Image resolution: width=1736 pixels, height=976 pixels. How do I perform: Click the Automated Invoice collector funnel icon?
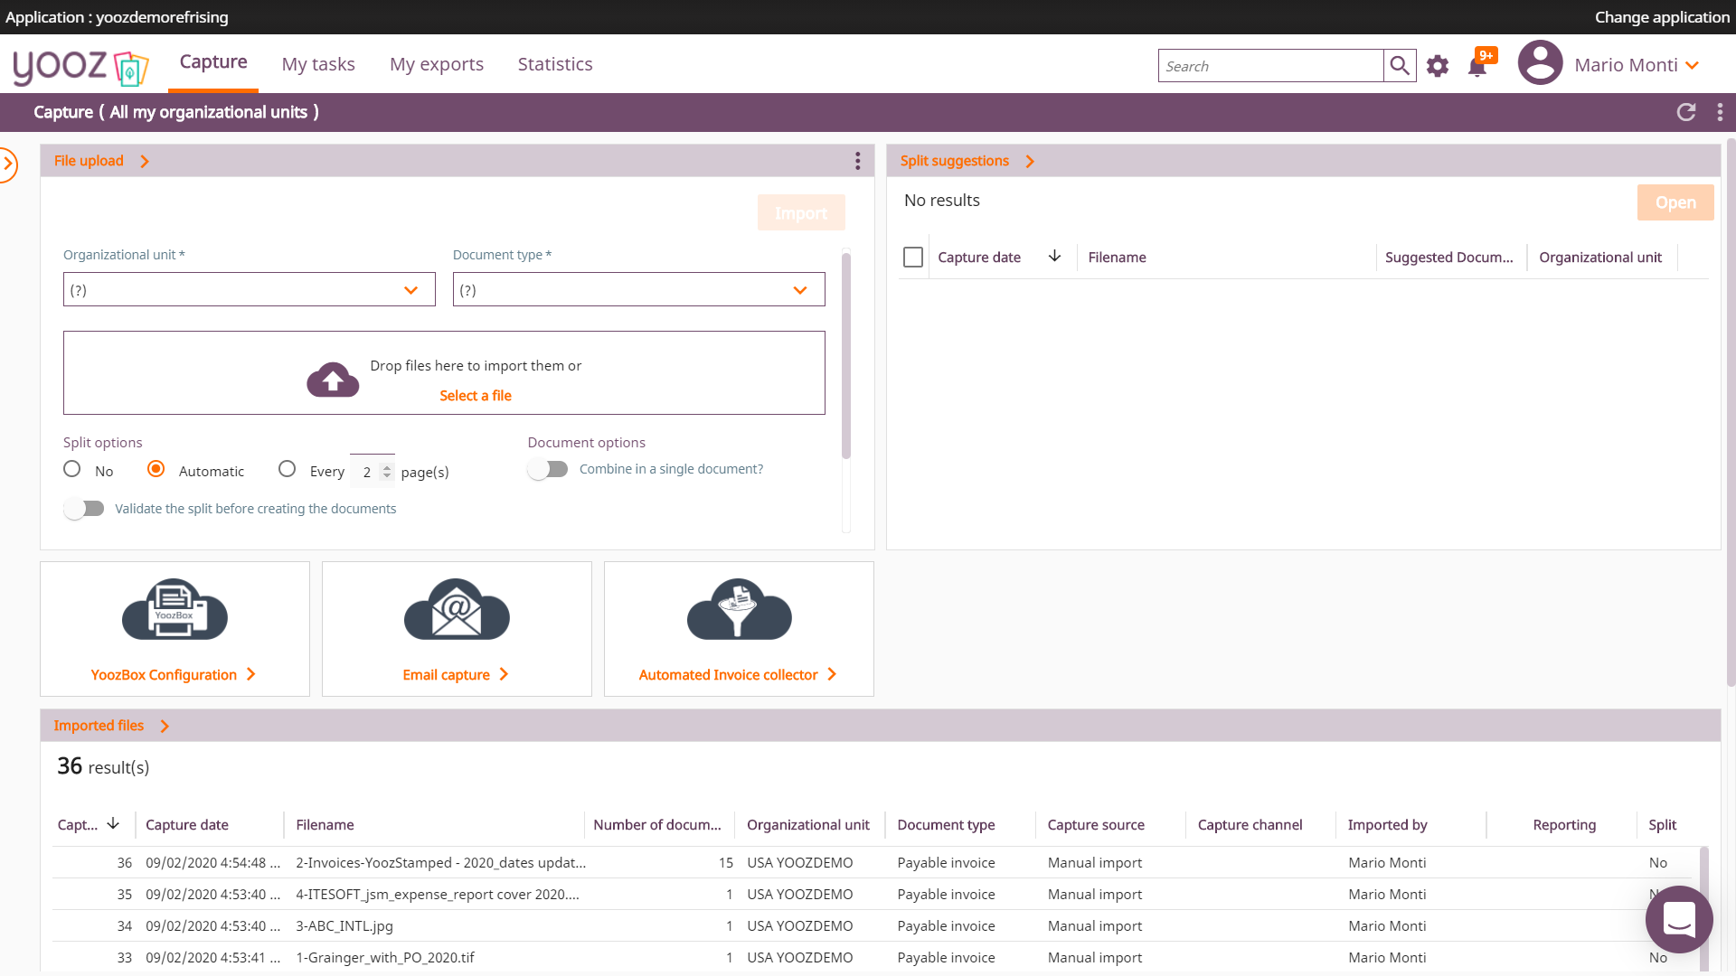739,610
